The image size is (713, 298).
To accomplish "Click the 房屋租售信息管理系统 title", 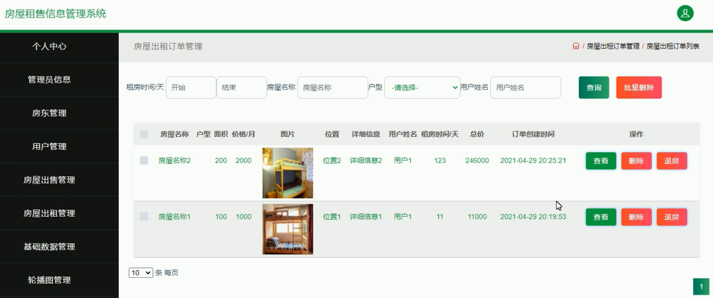I will tap(56, 14).
